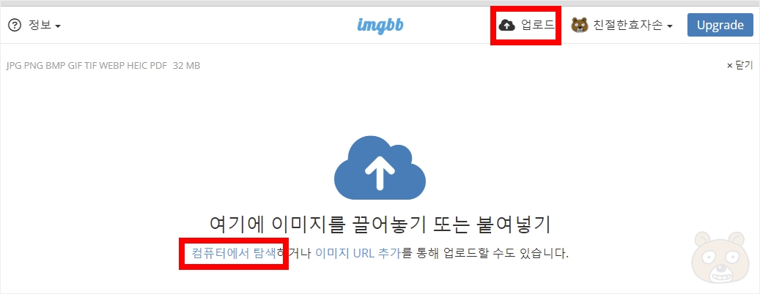Screen dimensions: 760x294
Task: Follow the 이미지 URL 추가 link
Action: pos(358,253)
